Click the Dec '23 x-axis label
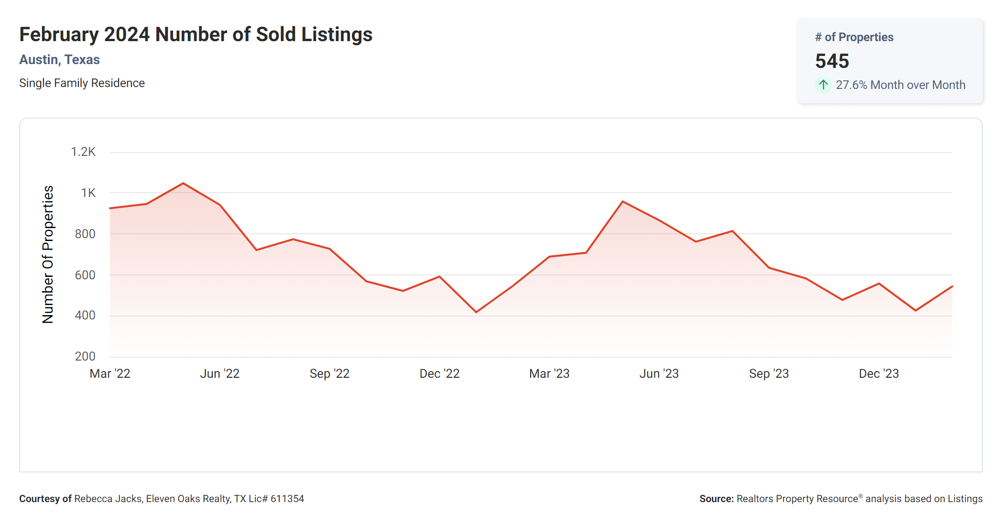Viewport: 1002px width, 526px height. click(x=879, y=373)
